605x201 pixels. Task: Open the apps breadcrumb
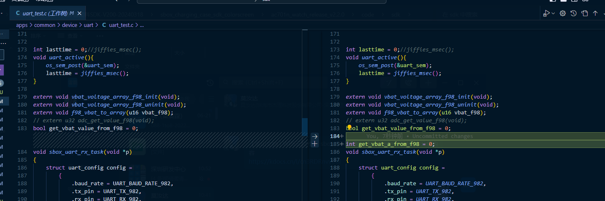(22, 25)
